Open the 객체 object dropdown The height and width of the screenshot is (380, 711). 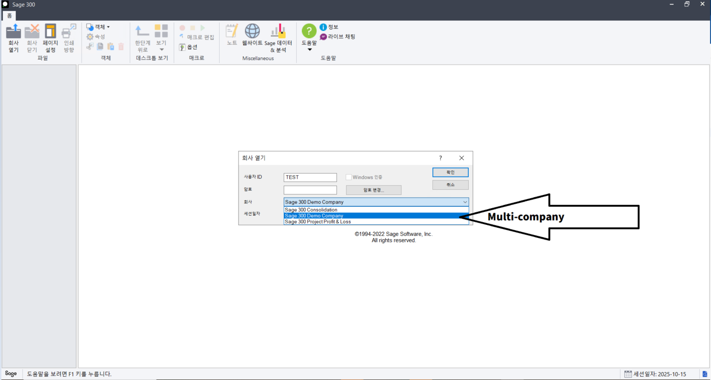coord(98,27)
